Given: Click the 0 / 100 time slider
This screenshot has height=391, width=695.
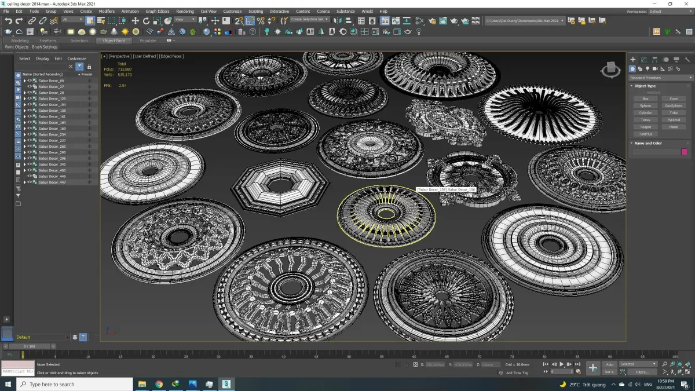Looking at the screenshot, I should click(28, 346).
